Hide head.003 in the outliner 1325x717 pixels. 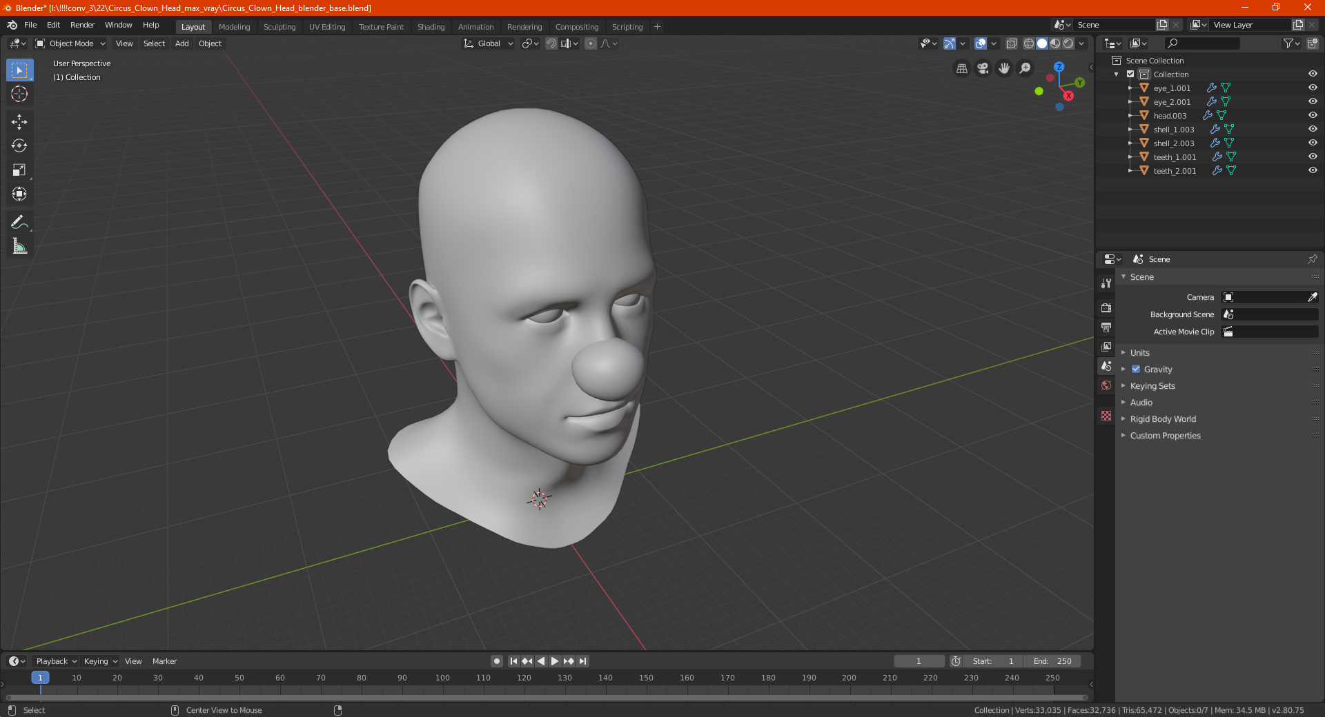click(1313, 115)
